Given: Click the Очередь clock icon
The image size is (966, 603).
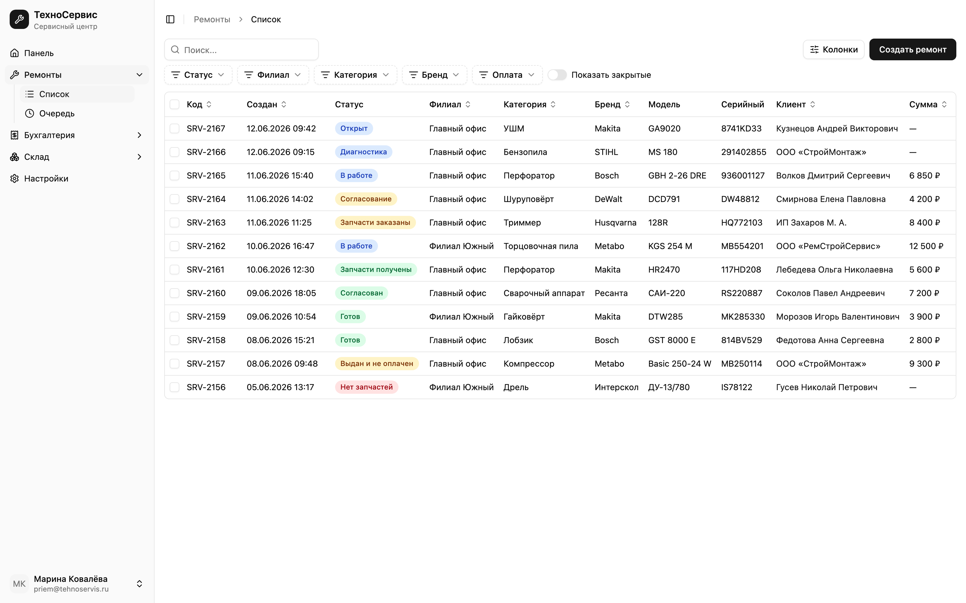Looking at the screenshot, I should 30,113.
